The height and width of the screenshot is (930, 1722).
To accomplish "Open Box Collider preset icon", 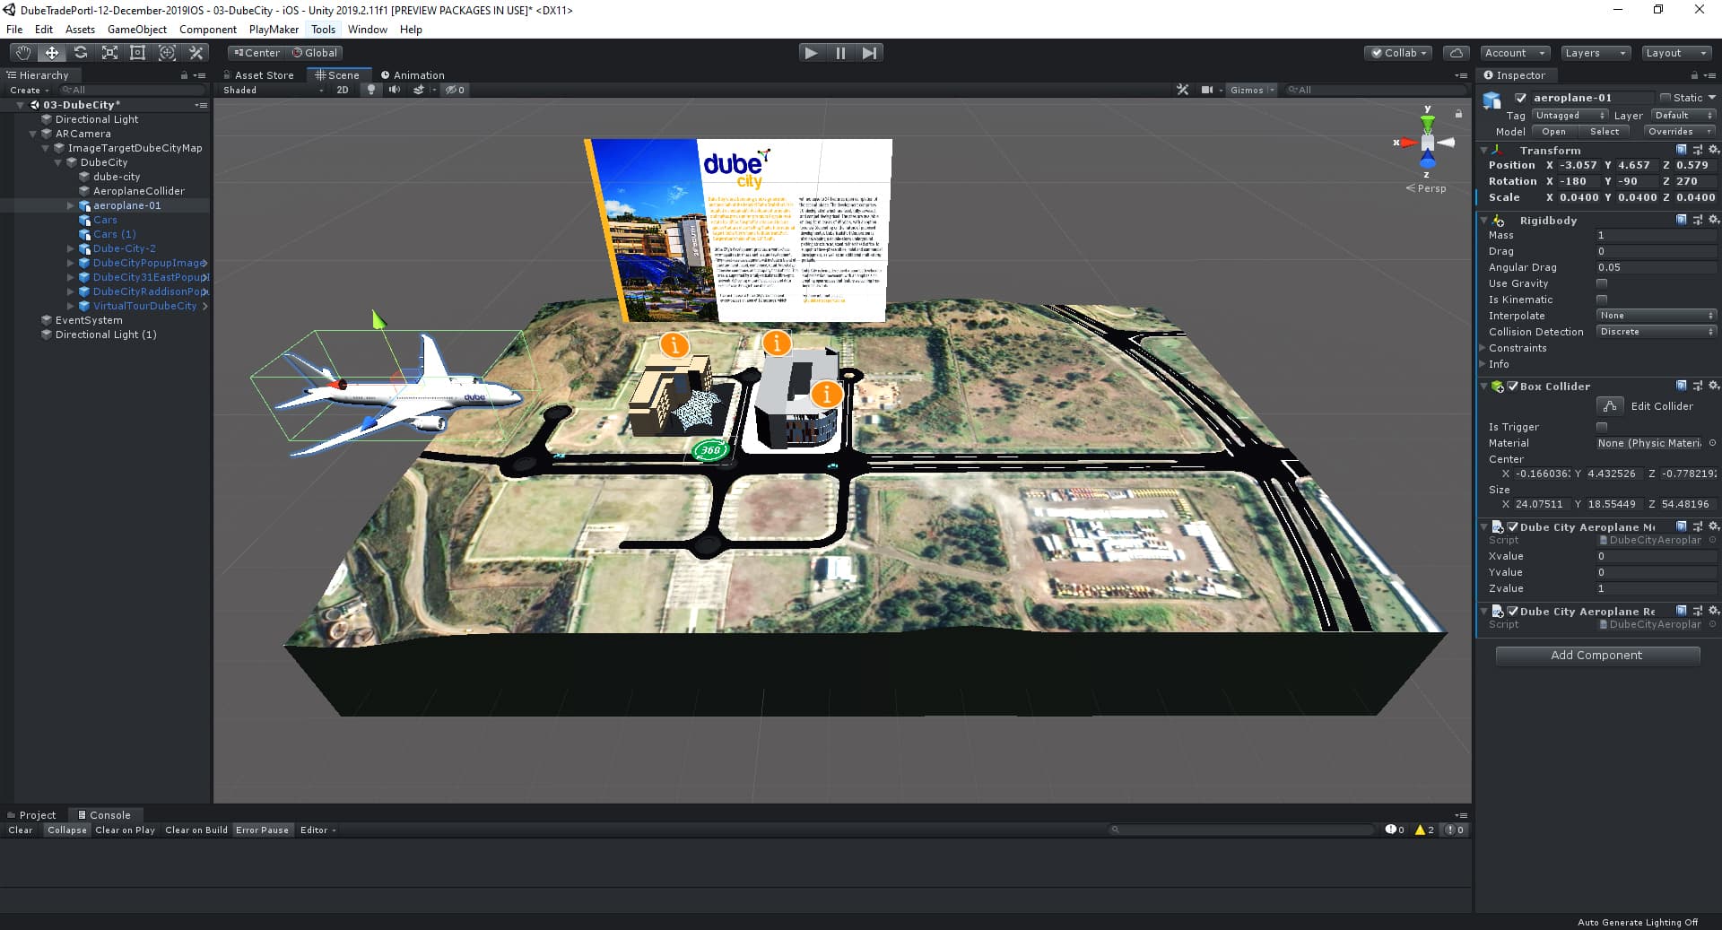I will 1698,386.
